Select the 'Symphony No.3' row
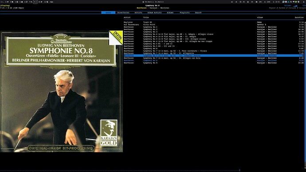The width and height of the screenshot is (306, 172). tap(214, 32)
